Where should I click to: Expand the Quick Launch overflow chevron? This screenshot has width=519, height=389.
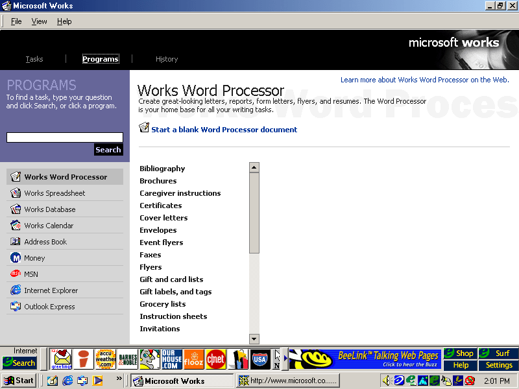tap(119, 379)
